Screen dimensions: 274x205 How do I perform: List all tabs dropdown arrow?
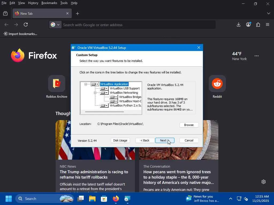coord(268,13)
